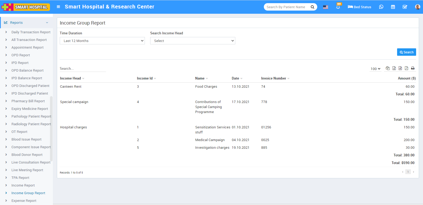Open the task checklist in the header
Image resolution: width=423 pixels, height=205 pixels.
point(405,7)
